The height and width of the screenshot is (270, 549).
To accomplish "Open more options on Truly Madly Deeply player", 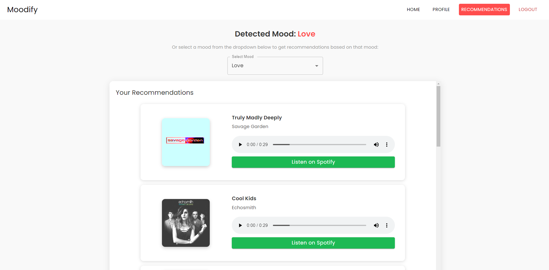I will point(387,145).
